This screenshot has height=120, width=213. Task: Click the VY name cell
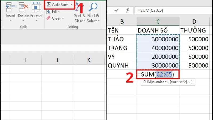coord(122,57)
